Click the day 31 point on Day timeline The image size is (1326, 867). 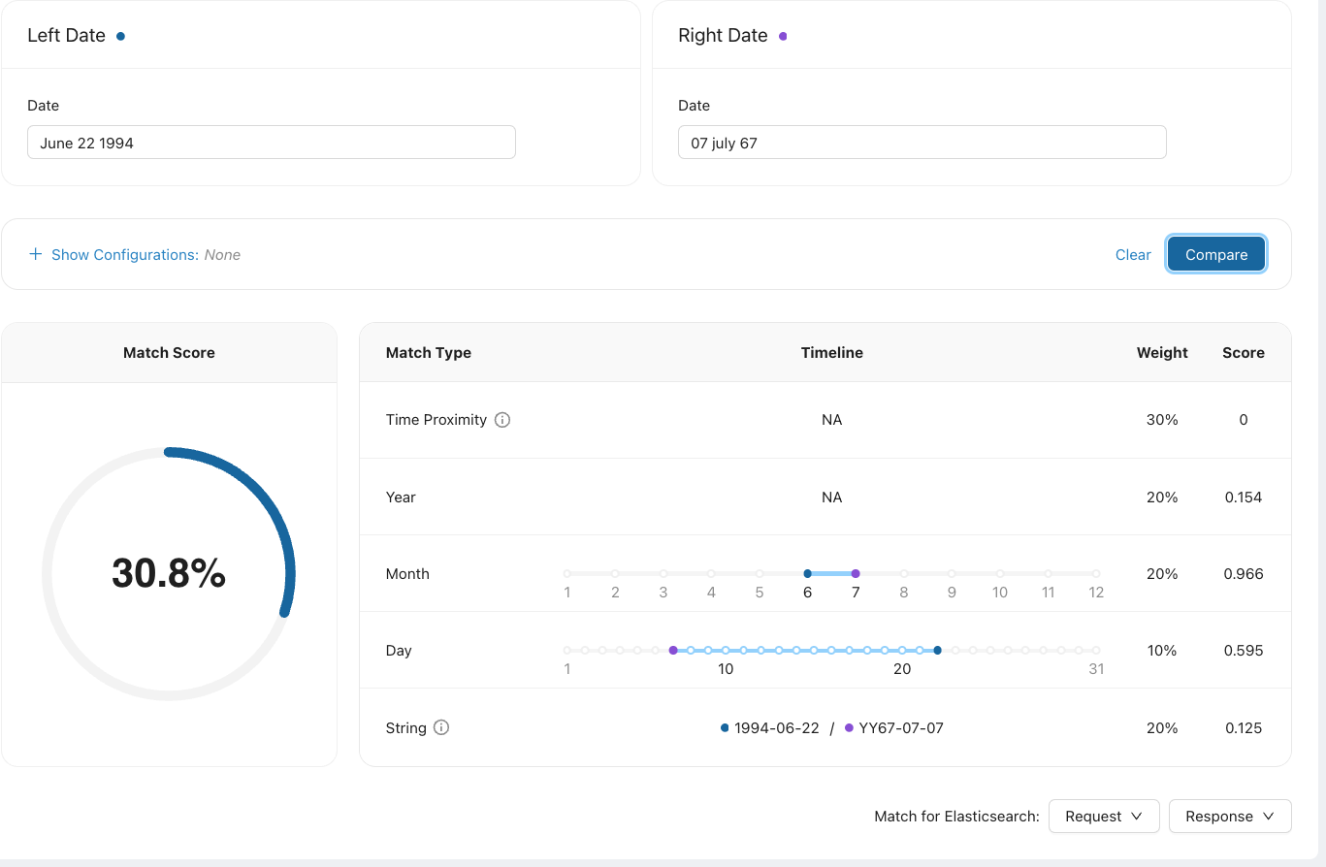pyautogui.click(x=1096, y=650)
